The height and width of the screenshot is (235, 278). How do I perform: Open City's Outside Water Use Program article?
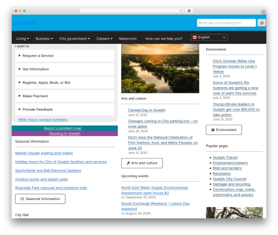click(235, 66)
